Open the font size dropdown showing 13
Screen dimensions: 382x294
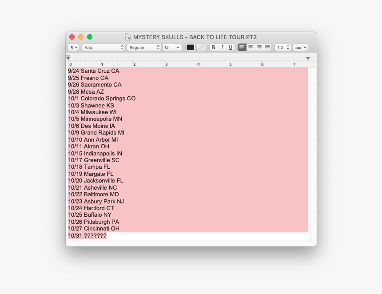[172, 47]
